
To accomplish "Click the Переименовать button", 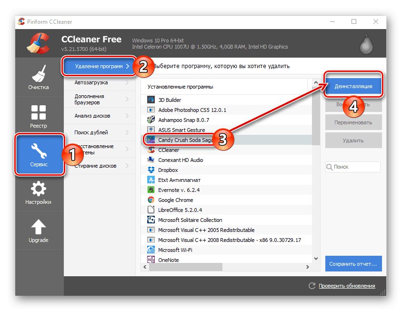I will [353, 122].
